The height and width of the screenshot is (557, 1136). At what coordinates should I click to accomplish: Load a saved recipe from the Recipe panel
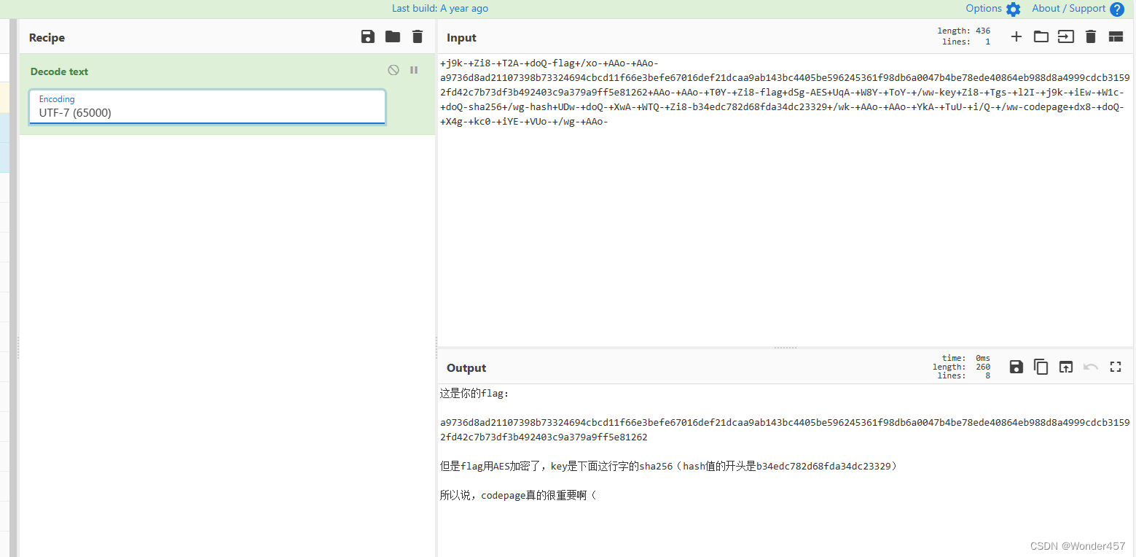(x=392, y=36)
